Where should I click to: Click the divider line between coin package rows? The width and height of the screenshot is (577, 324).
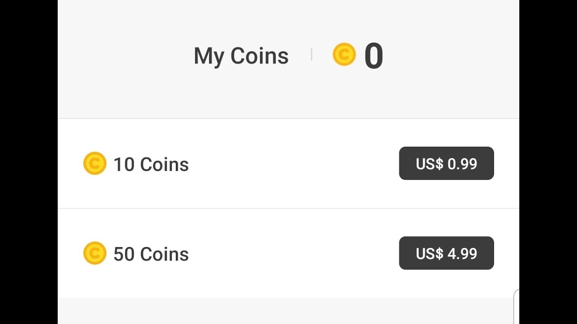pyautogui.click(x=288, y=208)
